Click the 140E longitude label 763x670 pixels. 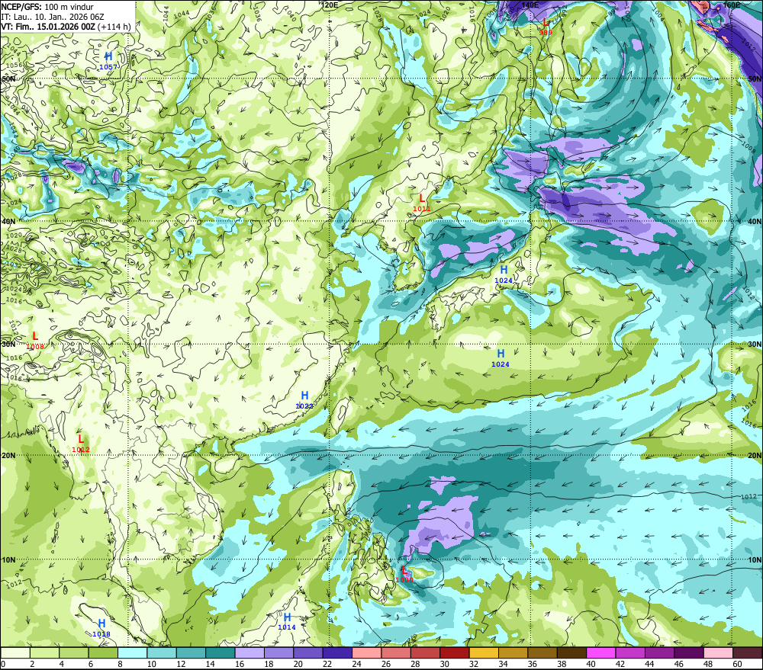coord(530,5)
